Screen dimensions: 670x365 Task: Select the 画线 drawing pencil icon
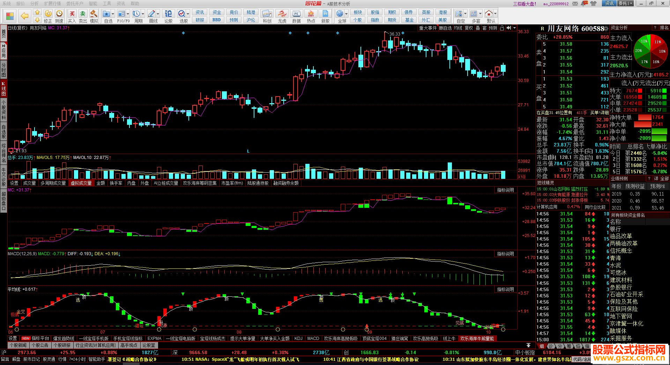[151, 14]
